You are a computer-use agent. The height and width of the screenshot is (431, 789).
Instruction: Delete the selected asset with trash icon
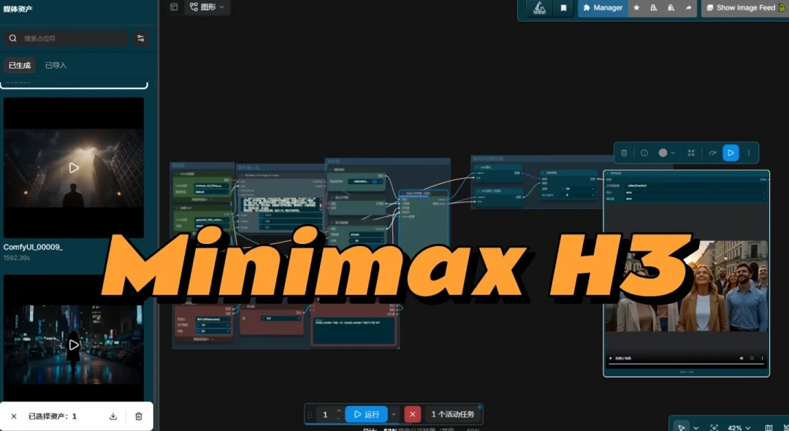pyautogui.click(x=139, y=416)
